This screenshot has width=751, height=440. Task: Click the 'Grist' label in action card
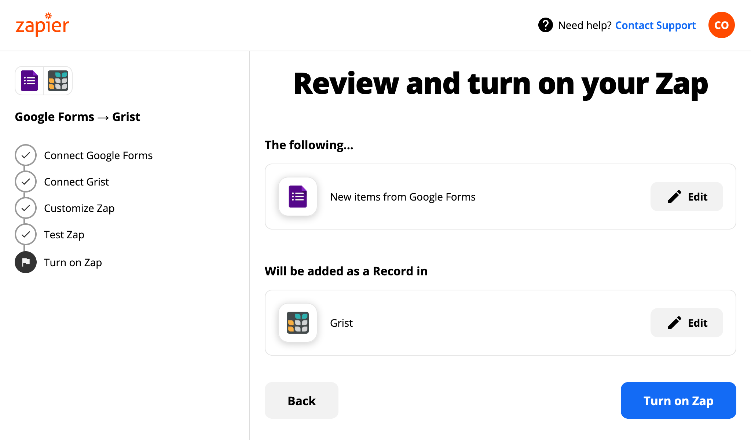tap(341, 323)
